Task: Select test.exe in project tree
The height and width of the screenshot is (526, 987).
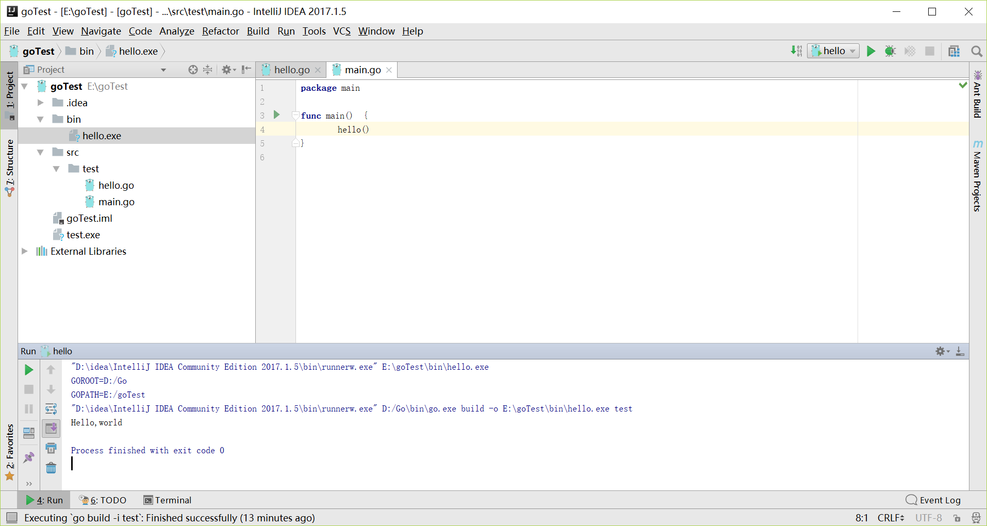Action: (x=83, y=235)
